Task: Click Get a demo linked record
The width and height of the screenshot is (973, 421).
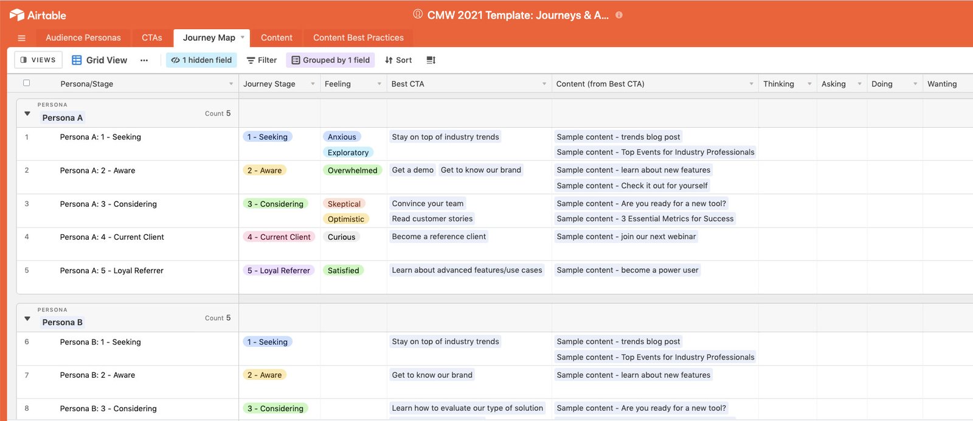Action: 413,170
